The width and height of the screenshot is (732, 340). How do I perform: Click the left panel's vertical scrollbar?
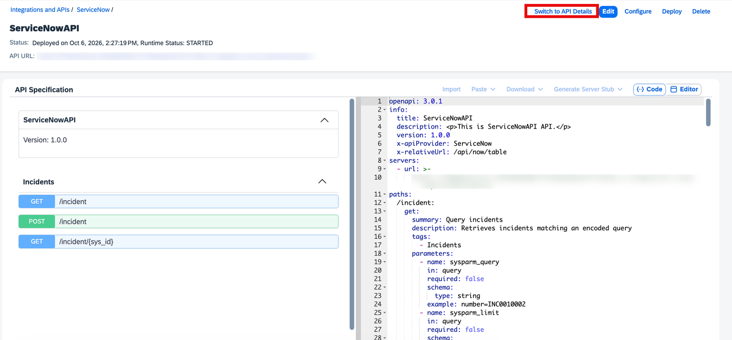352,213
